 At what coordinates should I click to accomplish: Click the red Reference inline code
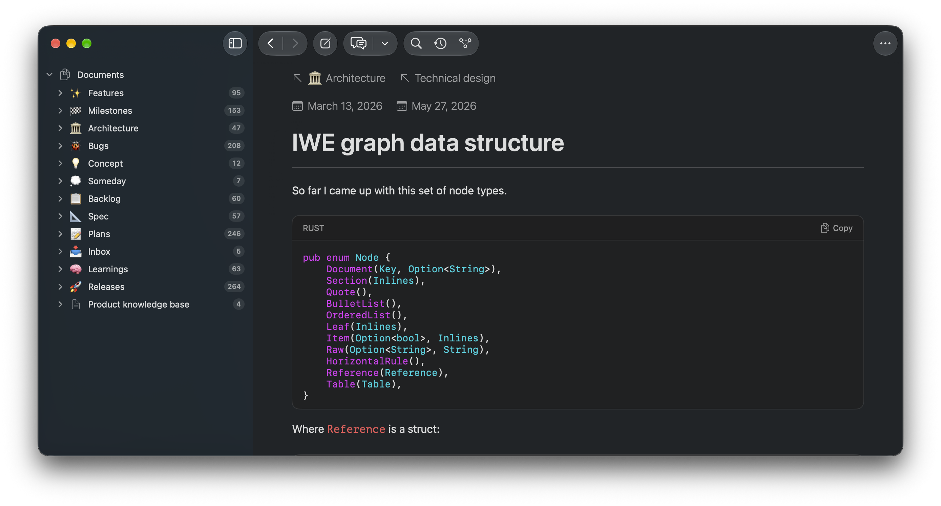pos(356,429)
